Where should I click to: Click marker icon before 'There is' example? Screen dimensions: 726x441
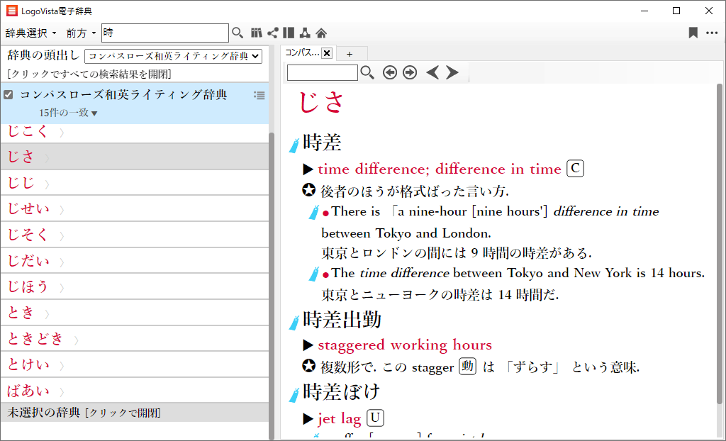pyautogui.click(x=314, y=212)
